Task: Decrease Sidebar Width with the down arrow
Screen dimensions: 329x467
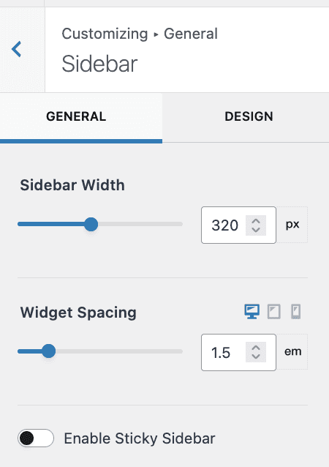Action: [x=256, y=230]
